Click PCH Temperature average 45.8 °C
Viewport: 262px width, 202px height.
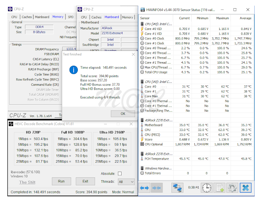(x=246, y=158)
